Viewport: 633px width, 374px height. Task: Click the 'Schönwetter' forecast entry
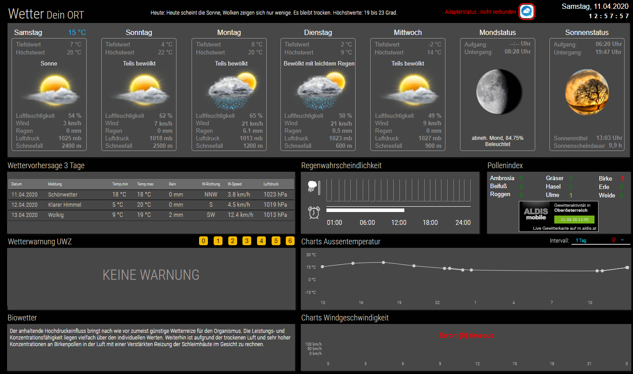(63, 194)
